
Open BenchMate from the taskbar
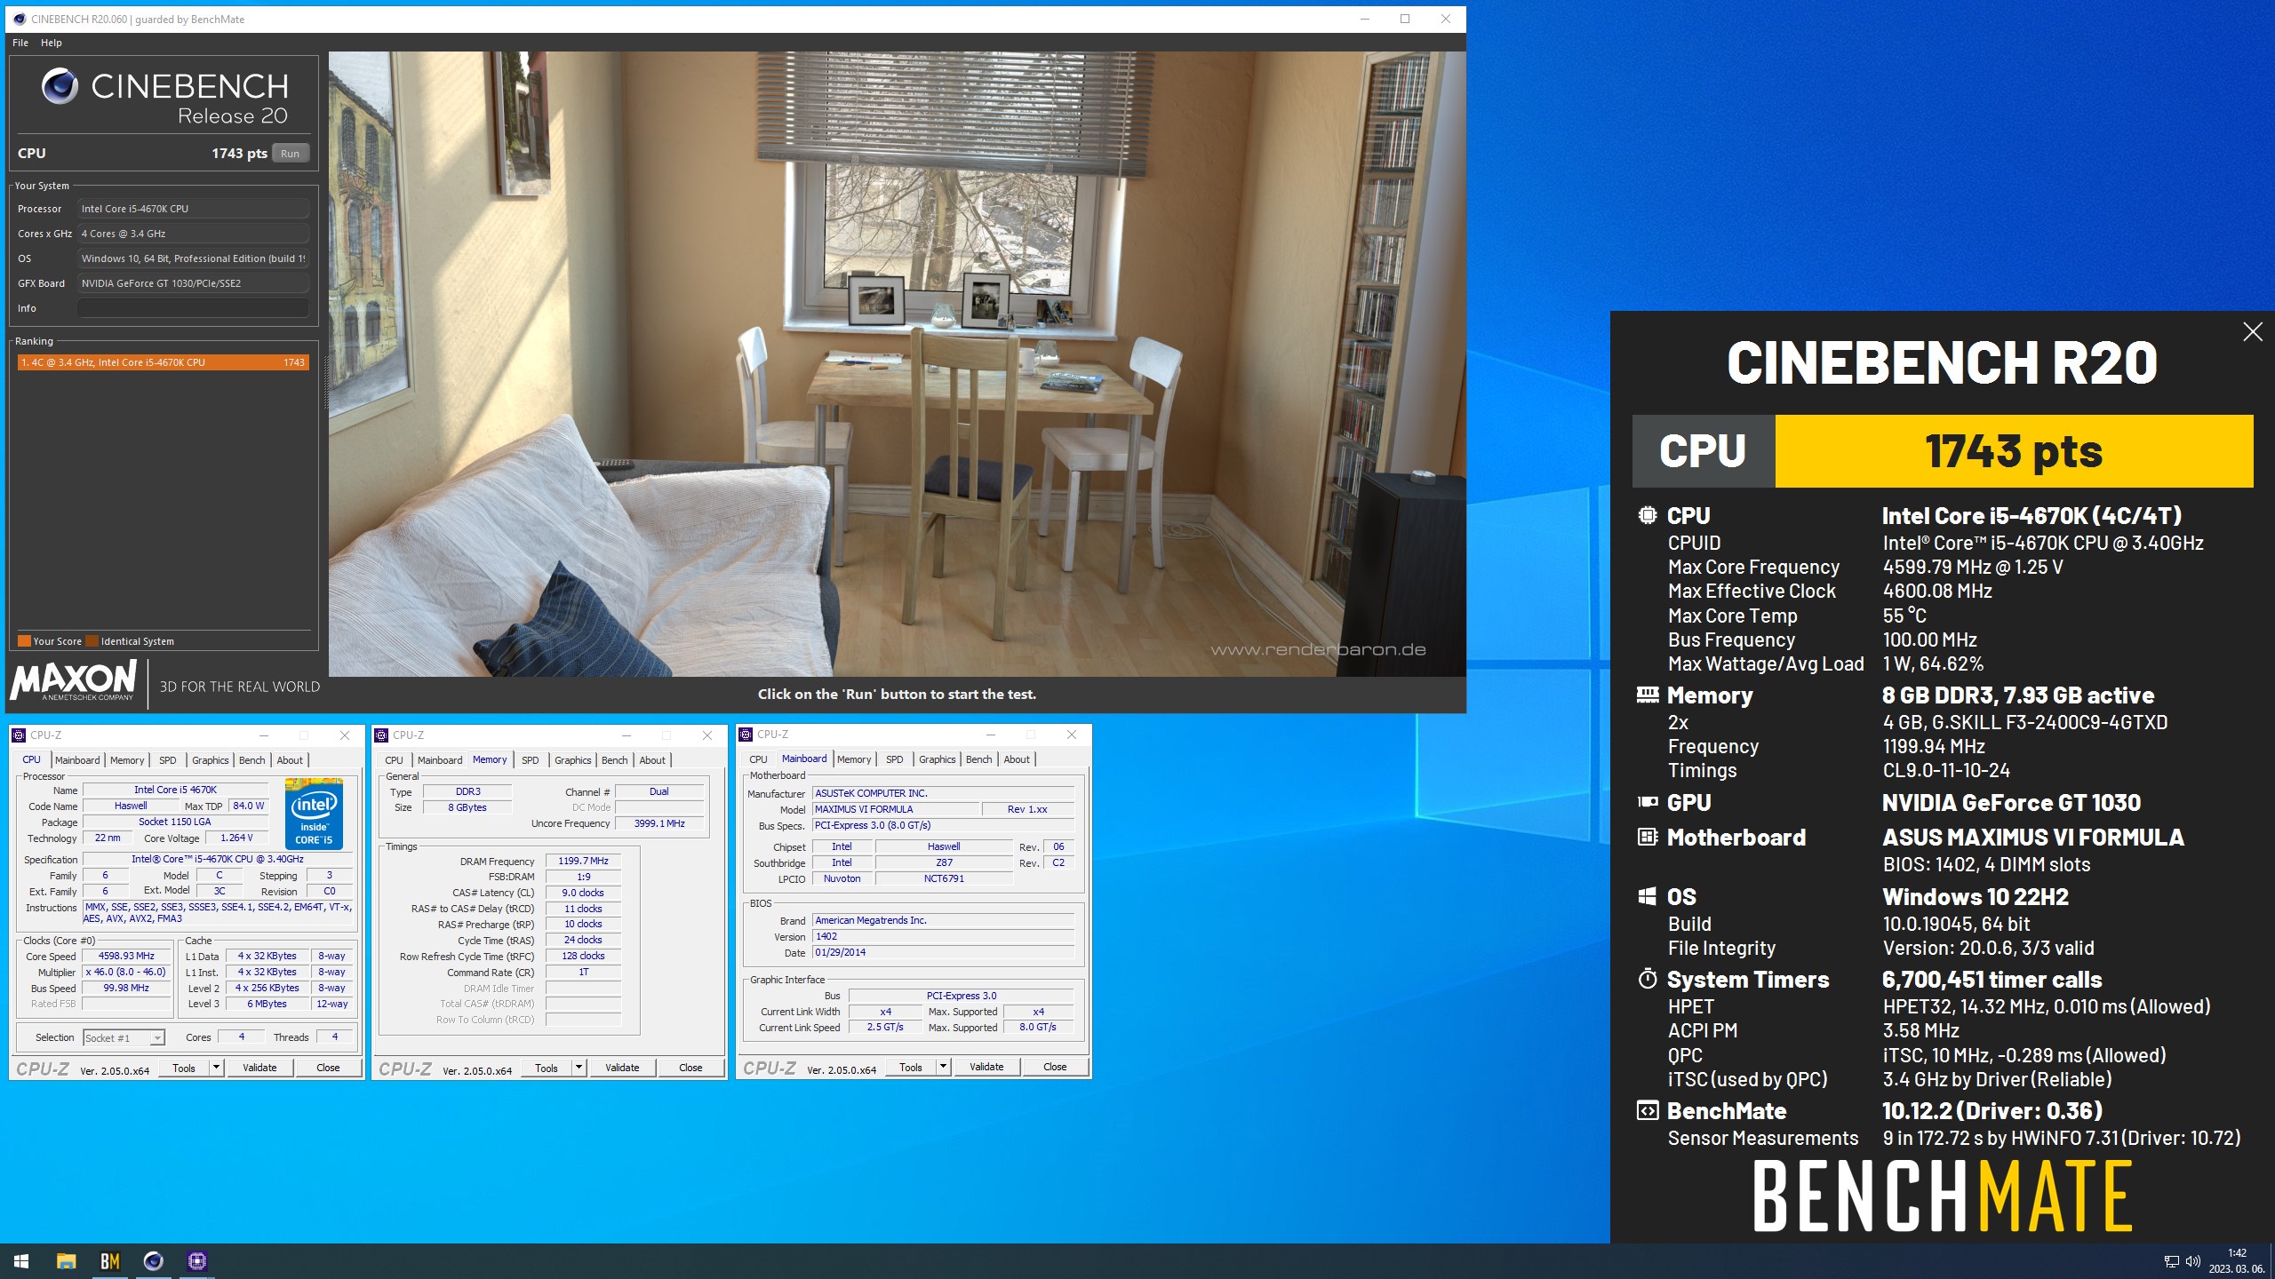pyautogui.click(x=109, y=1260)
